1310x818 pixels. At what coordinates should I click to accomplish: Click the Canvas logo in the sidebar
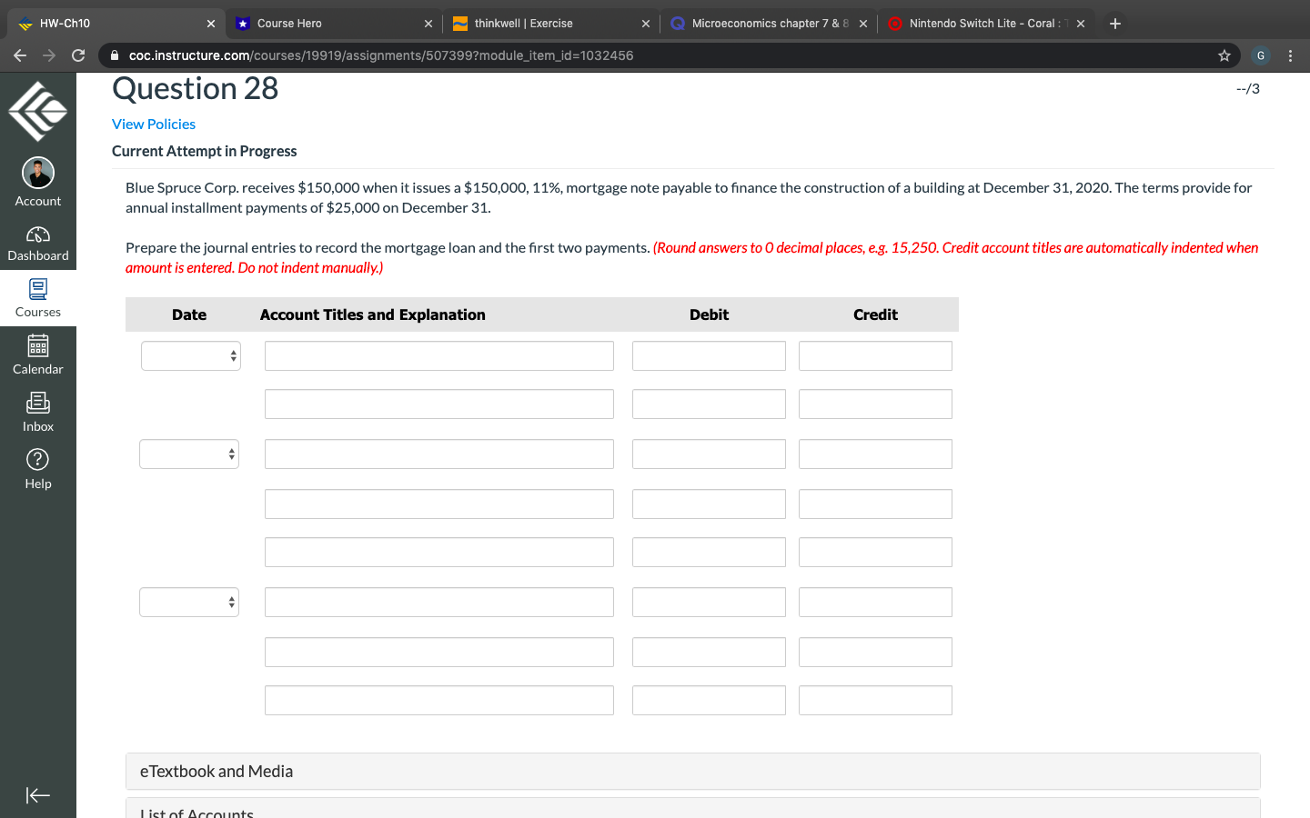(37, 109)
